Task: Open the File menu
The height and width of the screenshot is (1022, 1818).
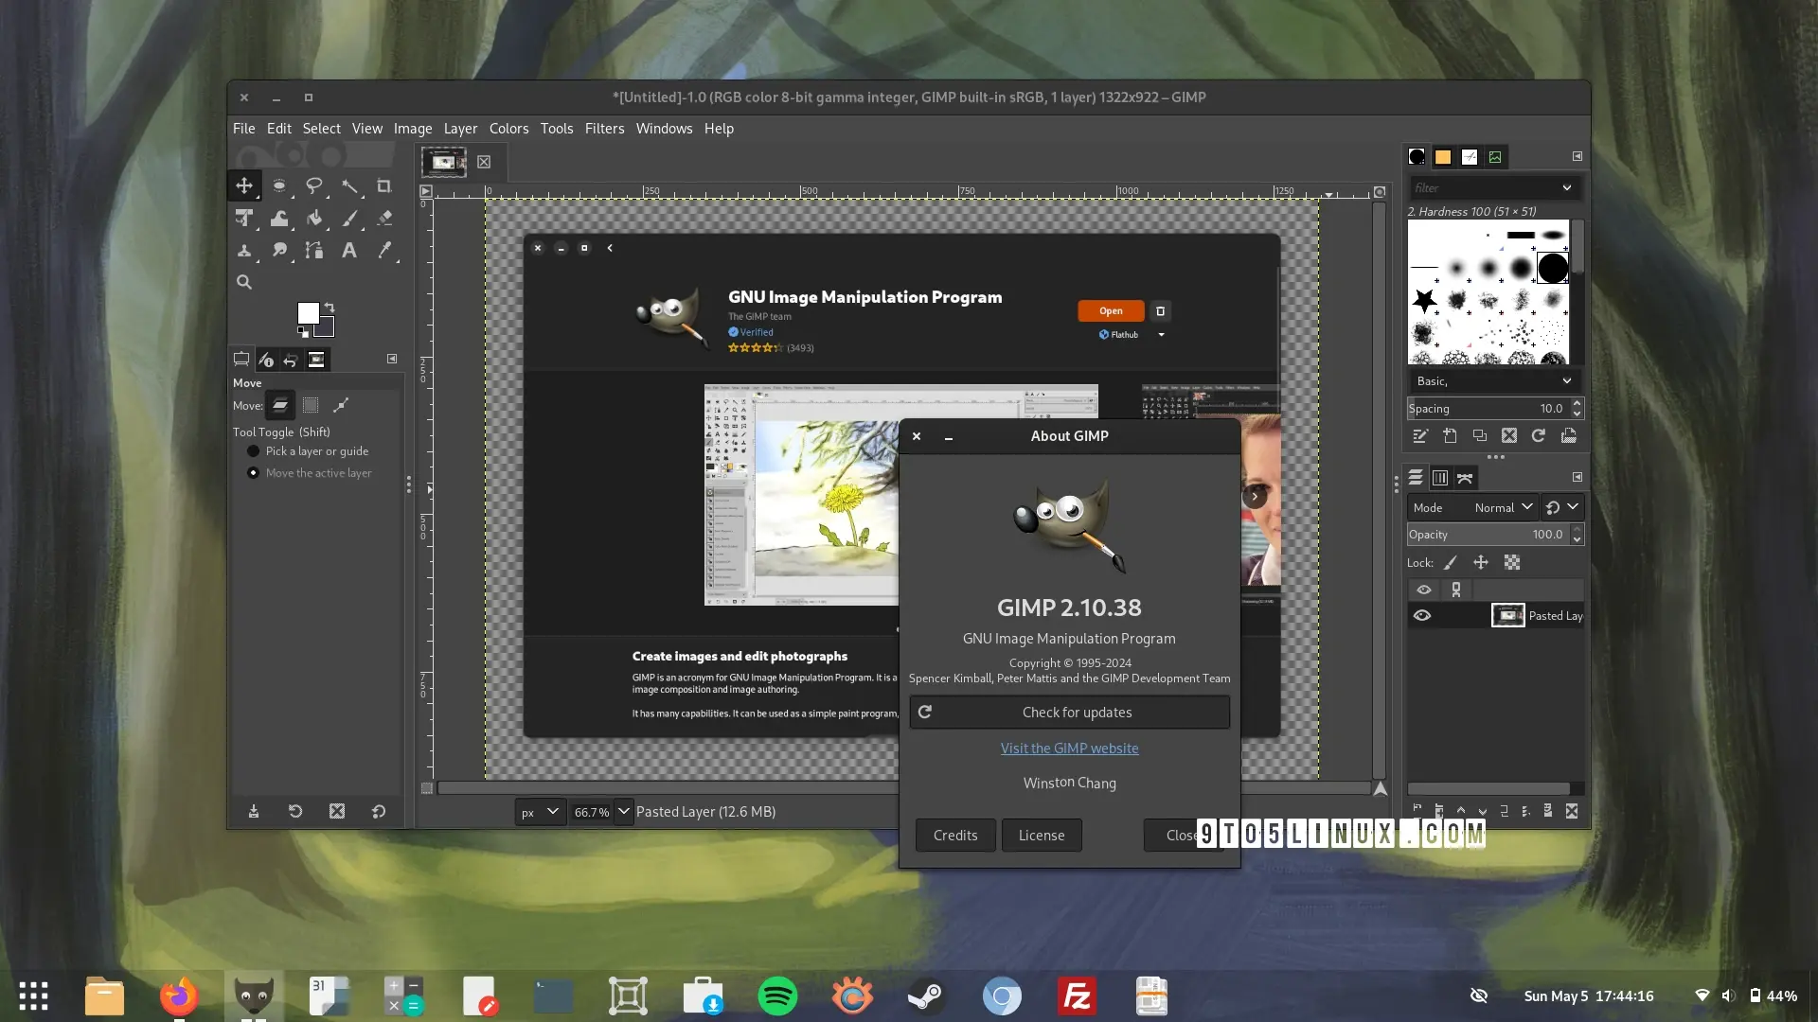Action: 243,129
